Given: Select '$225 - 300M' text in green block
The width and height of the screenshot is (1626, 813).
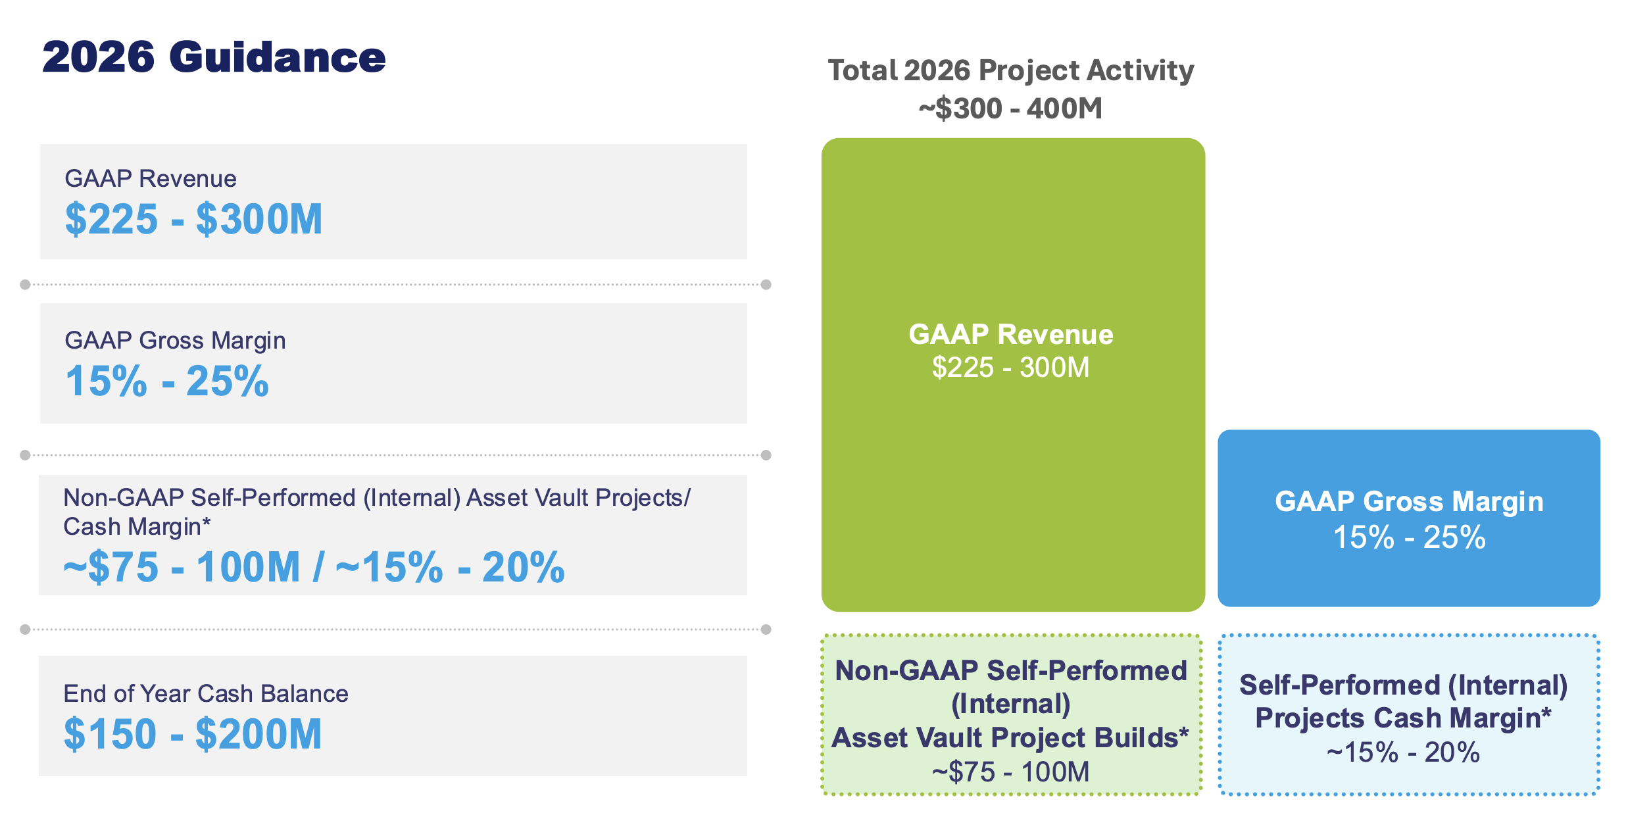Looking at the screenshot, I should (x=1011, y=368).
